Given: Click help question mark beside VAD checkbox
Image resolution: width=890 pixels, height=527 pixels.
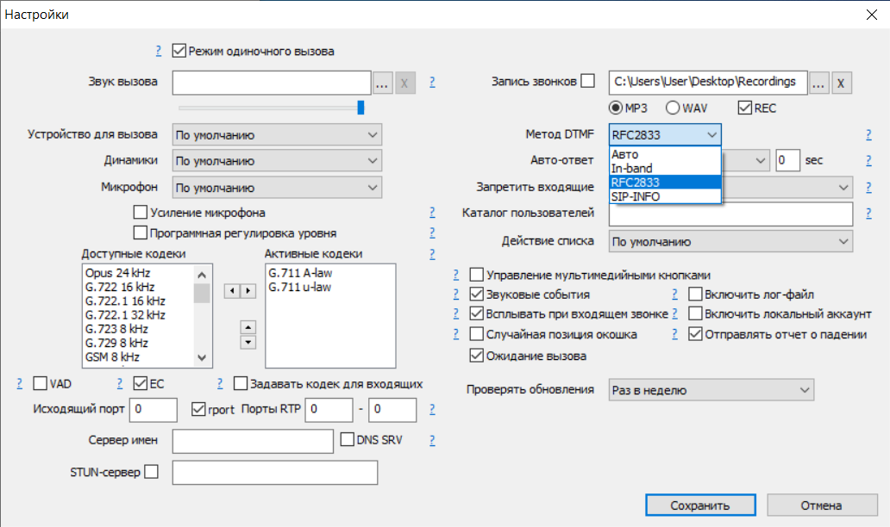Looking at the screenshot, I should click(x=19, y=383).
